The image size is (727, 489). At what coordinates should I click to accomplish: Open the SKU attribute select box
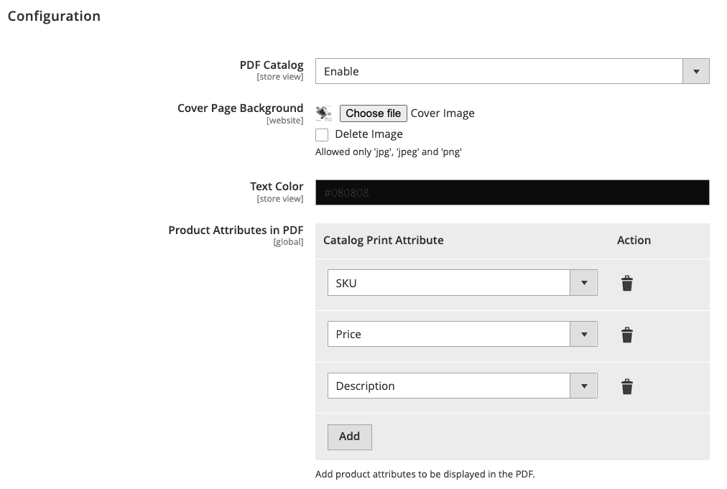[449, 283]
